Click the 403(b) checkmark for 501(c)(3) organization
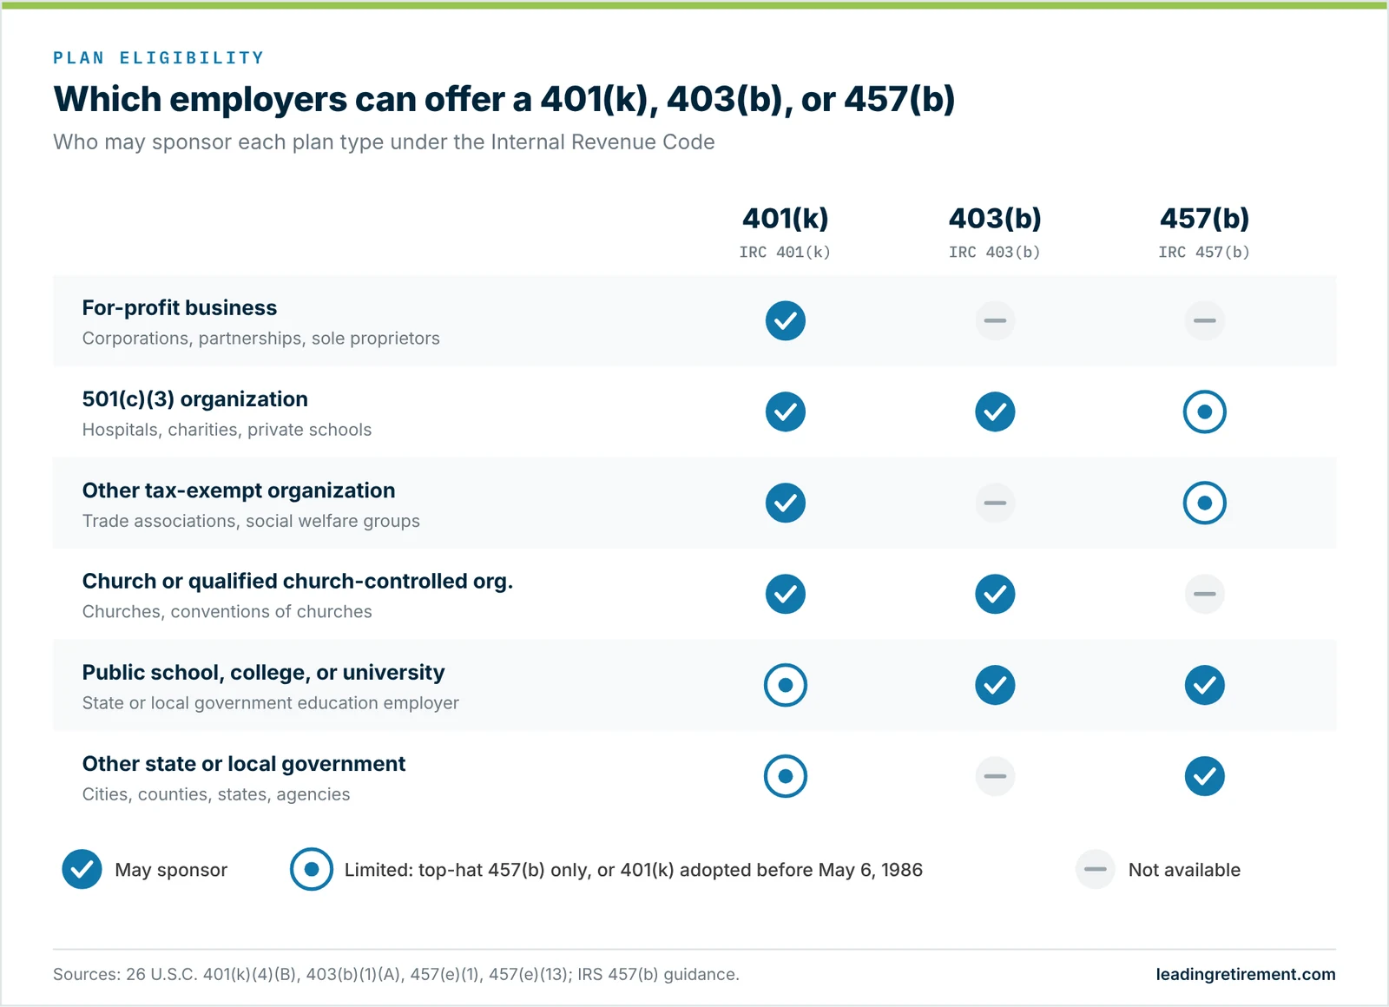 pyautogui.click(x=995, y=412)
